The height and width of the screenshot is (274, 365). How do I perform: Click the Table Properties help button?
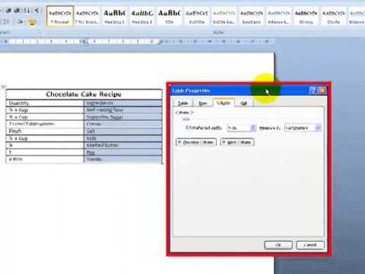(313, 91)
